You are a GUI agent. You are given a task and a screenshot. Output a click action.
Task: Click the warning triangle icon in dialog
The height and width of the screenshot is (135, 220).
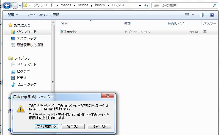point(21,109)
